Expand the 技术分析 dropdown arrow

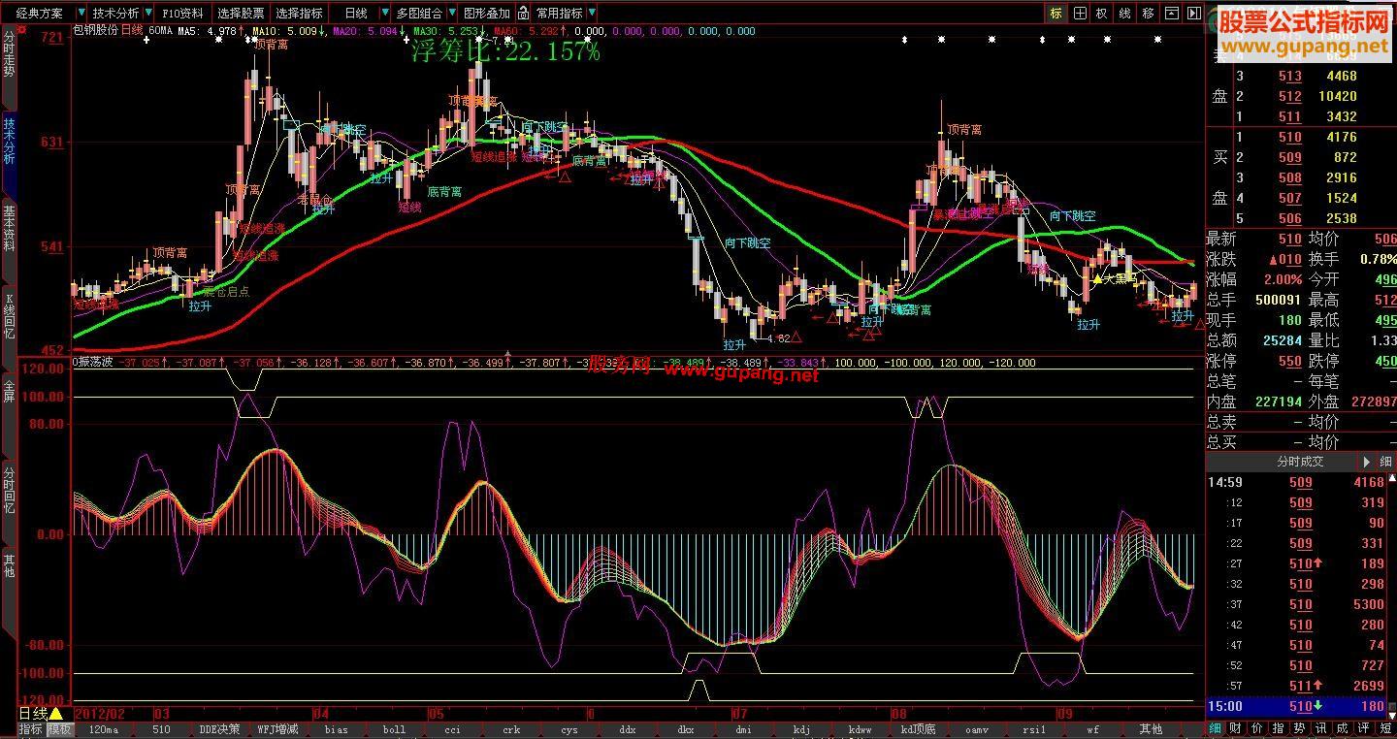click(147, 14)
